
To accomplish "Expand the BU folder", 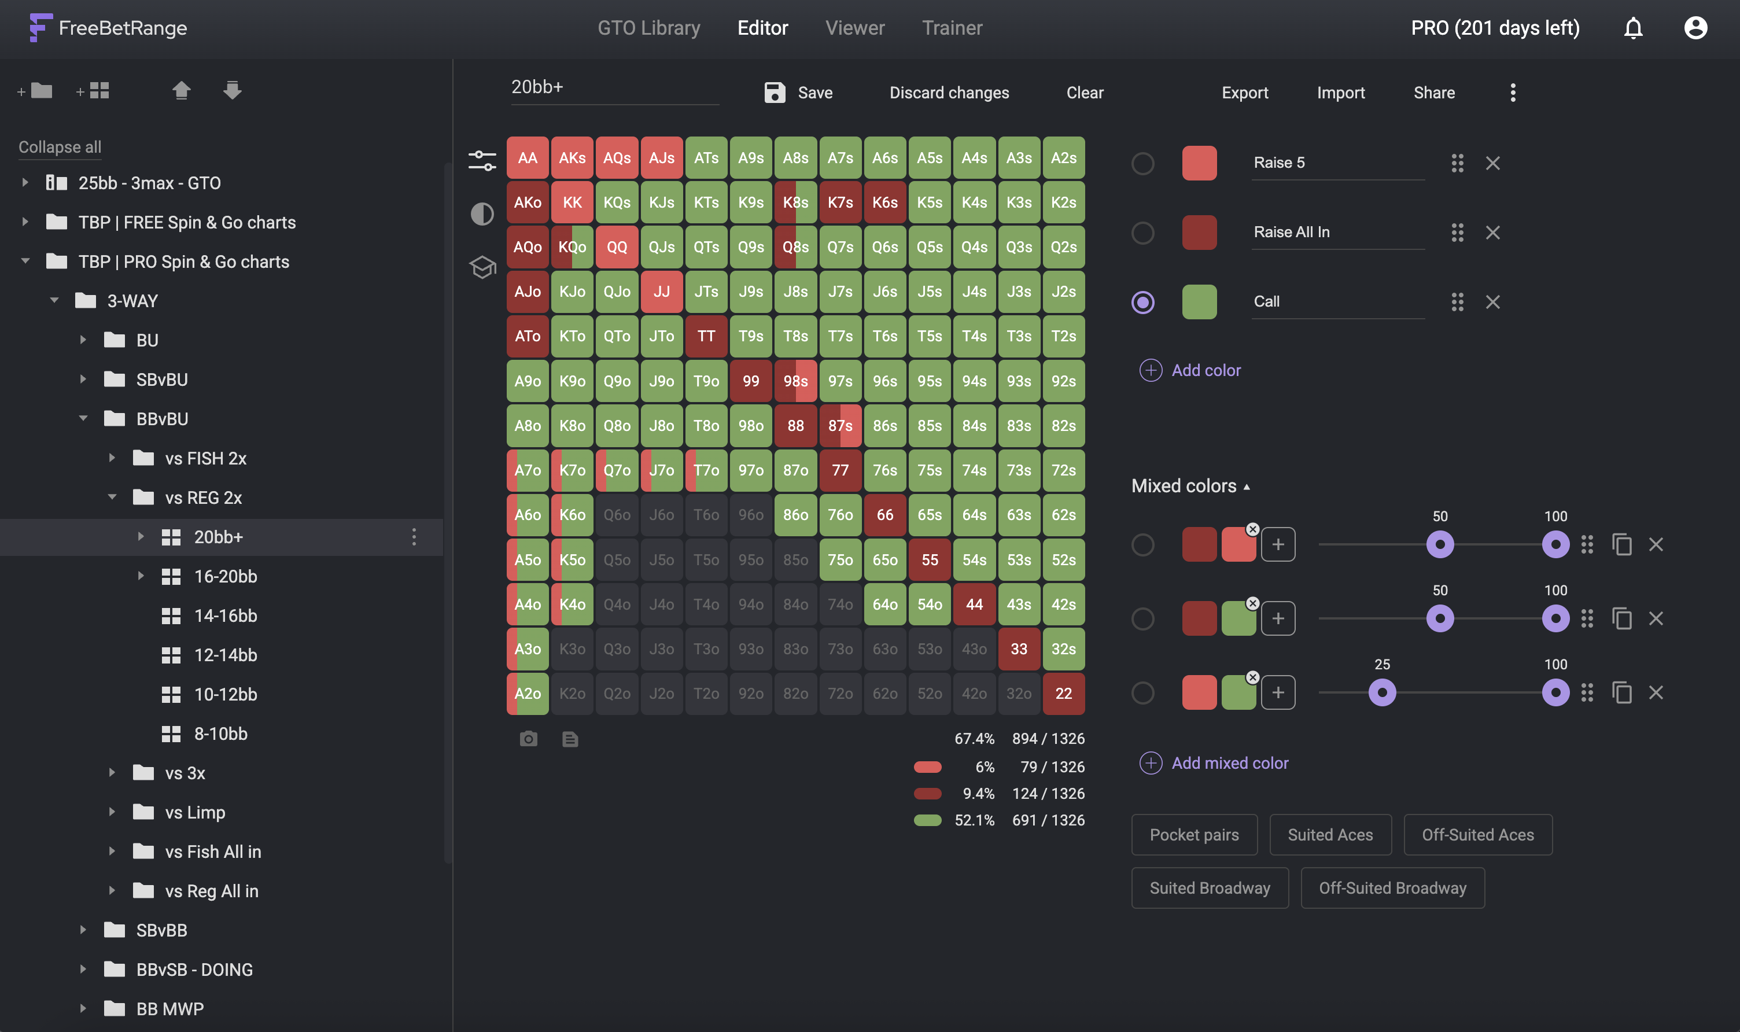I will point(83,340).
